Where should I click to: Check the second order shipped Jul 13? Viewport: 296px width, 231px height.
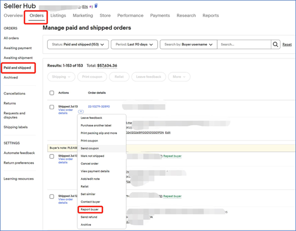(x=52, y=157)
